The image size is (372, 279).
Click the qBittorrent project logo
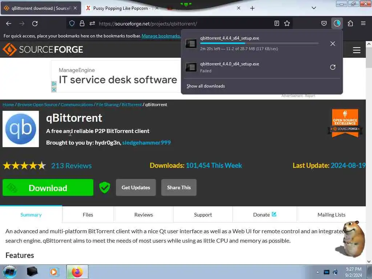[x=21, y=129]
